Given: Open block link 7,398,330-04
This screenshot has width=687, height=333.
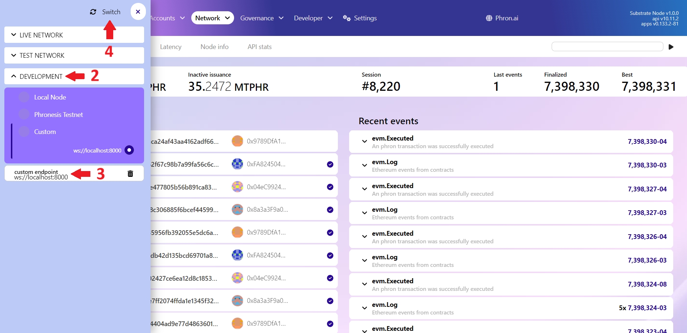Looking at the screenshot, I should click(647, 142).
